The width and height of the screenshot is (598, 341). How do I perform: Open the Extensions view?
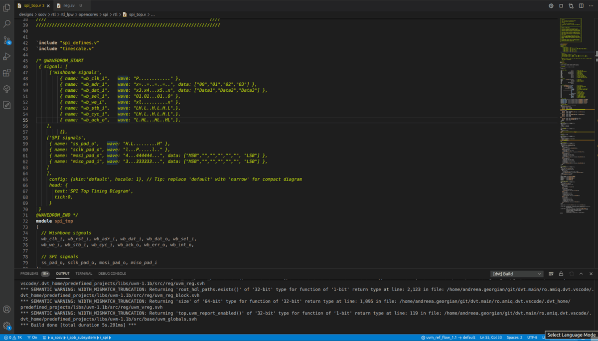[x=6, y=72]
